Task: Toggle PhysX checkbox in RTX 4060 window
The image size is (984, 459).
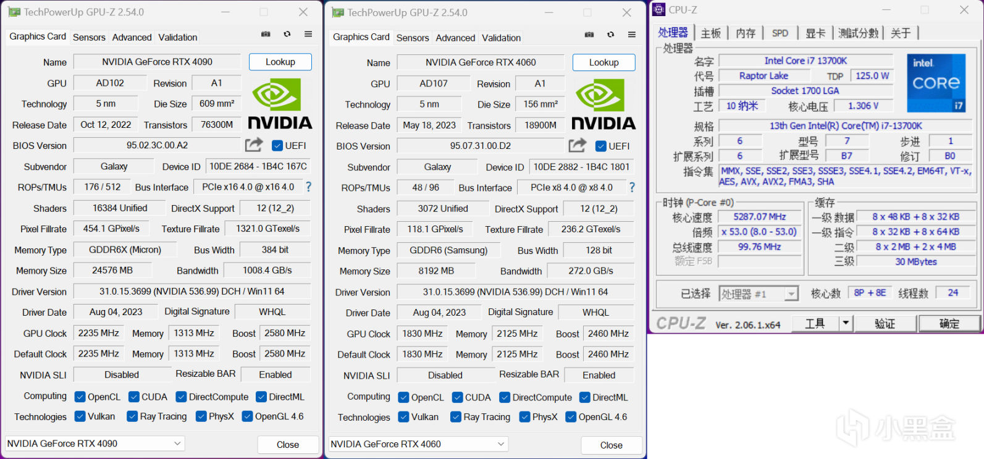Action: [524, 417]
